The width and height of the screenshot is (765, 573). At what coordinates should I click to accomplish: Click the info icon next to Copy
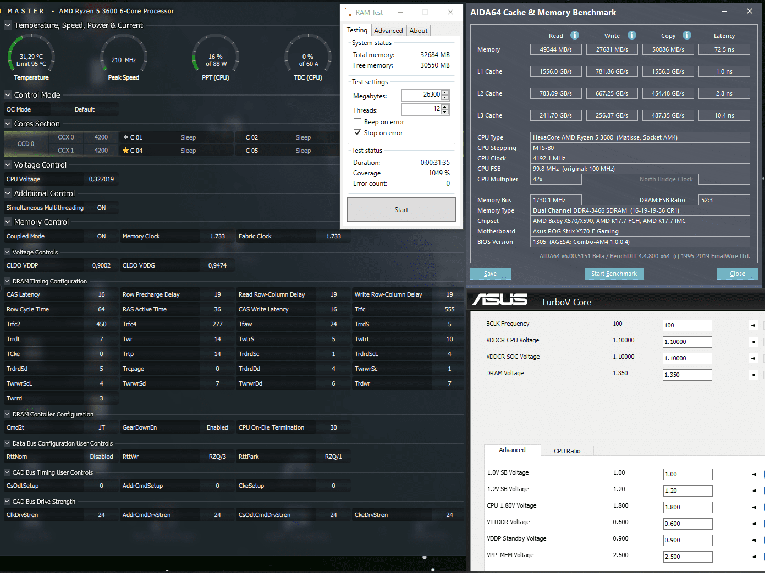point(687,35)
